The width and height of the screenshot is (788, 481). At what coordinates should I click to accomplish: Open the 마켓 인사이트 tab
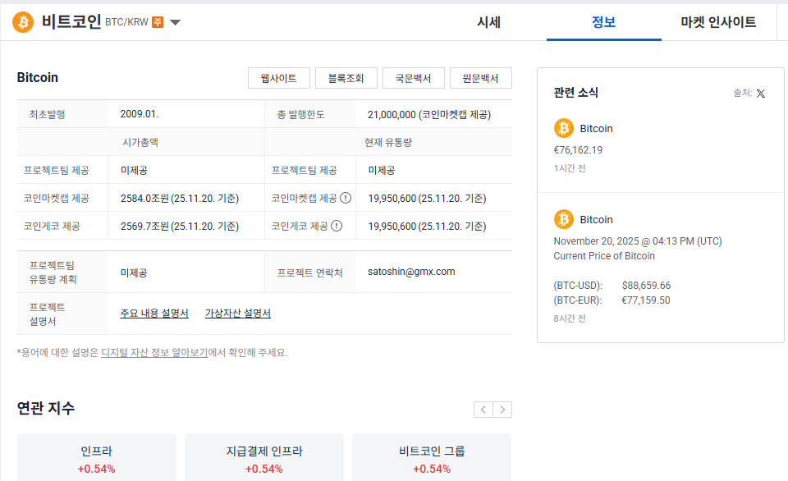click(x=718, y=22)
